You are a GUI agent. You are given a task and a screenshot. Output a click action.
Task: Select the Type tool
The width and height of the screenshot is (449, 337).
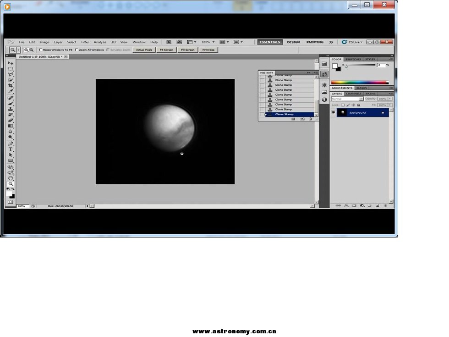pos(11,149)
